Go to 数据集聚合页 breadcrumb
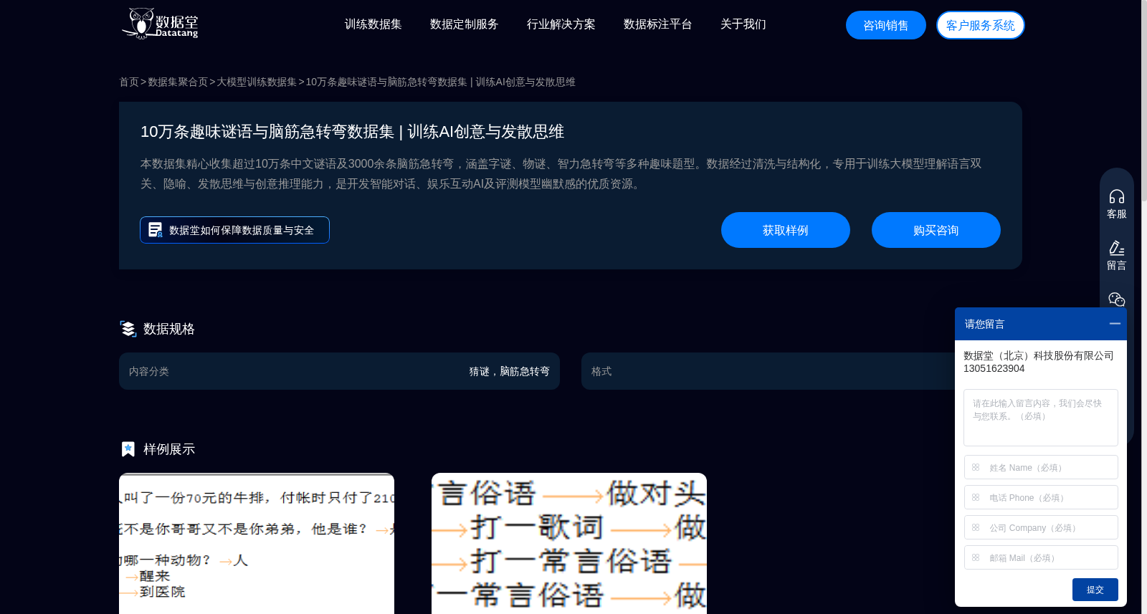Image resolution: width=1147 pixels, height=614 pixels. (x=178, y=82)
